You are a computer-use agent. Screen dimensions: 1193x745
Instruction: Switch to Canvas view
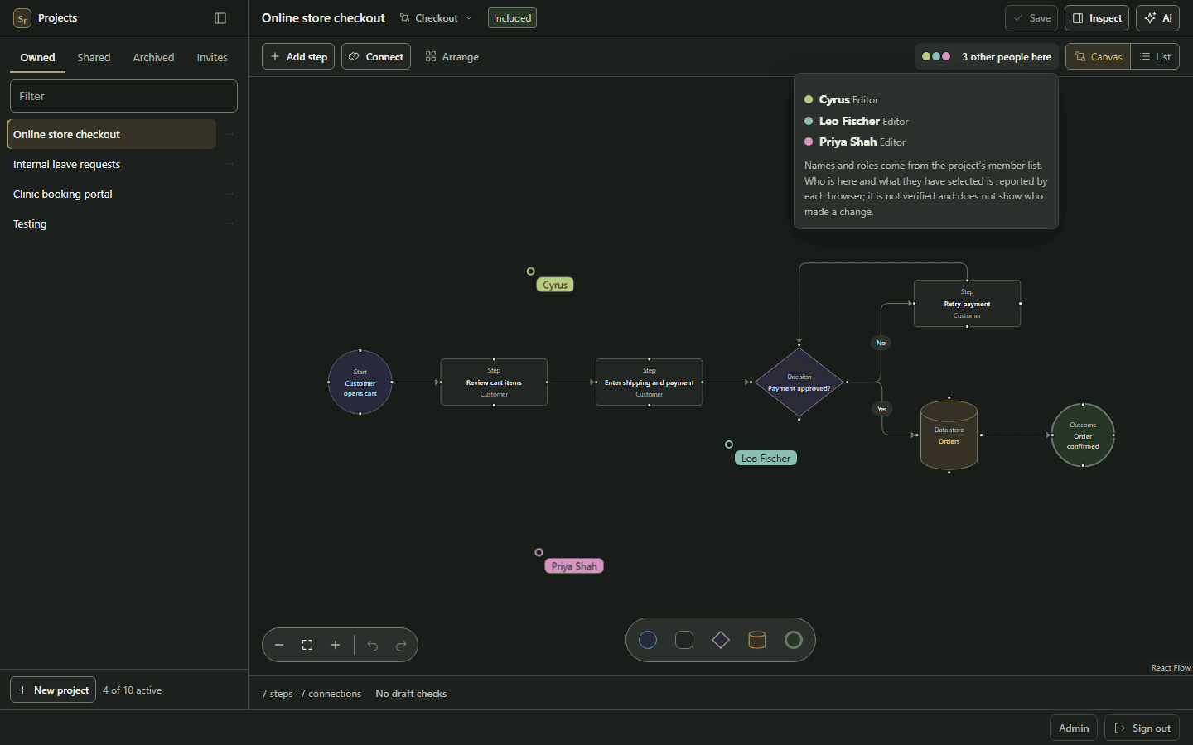1098,56
